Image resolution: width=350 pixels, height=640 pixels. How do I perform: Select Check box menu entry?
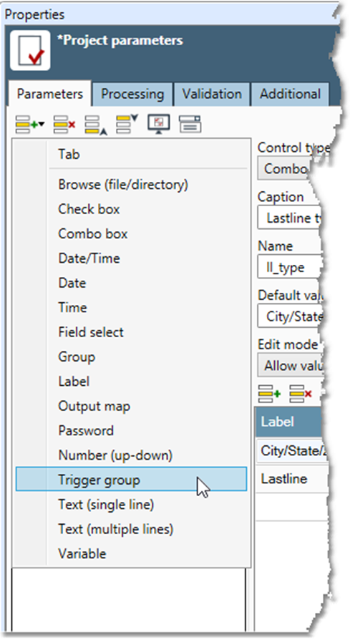point(89,209)
